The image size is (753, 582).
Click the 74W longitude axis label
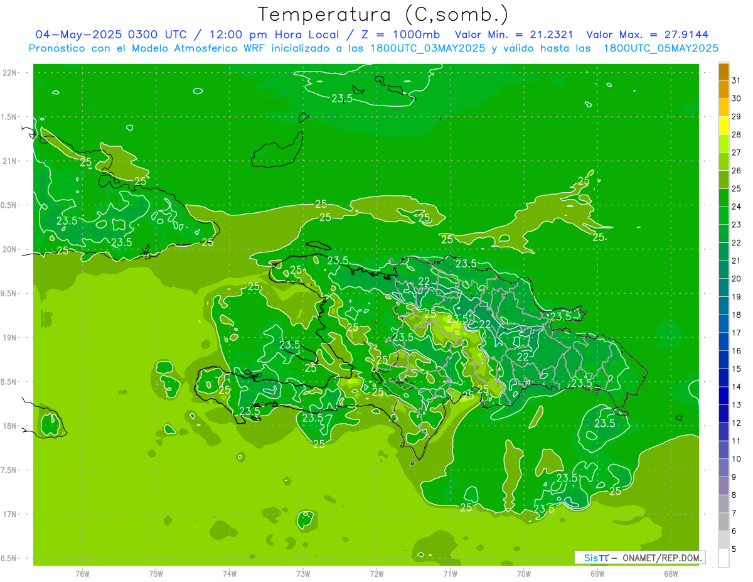pos(230,573)
